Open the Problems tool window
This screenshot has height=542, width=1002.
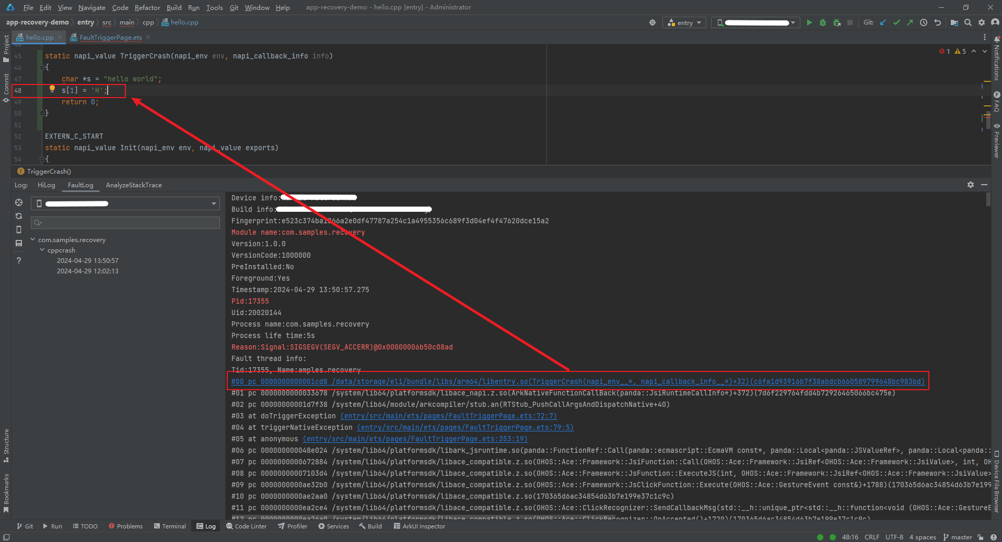(125, 526)
